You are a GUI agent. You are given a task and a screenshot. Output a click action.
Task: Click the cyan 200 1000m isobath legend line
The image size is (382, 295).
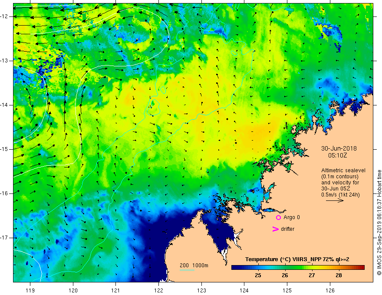click(x=187, y=270)
